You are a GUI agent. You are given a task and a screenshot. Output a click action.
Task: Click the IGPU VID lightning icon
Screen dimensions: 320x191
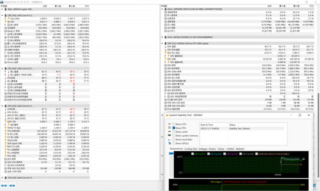5,121
